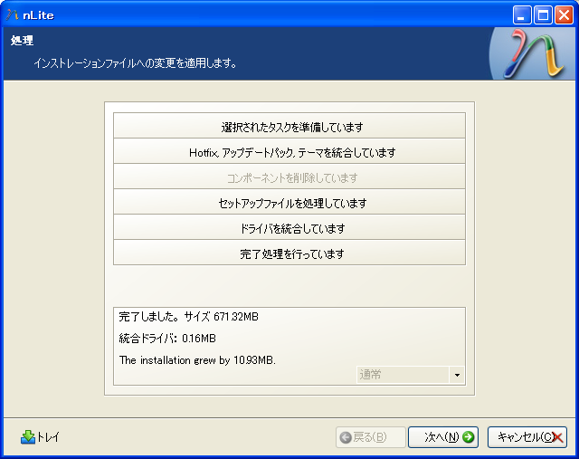Click the nLite title bar icon
Viewport: 579px width, 459px height.
click(x=12, y=14)
